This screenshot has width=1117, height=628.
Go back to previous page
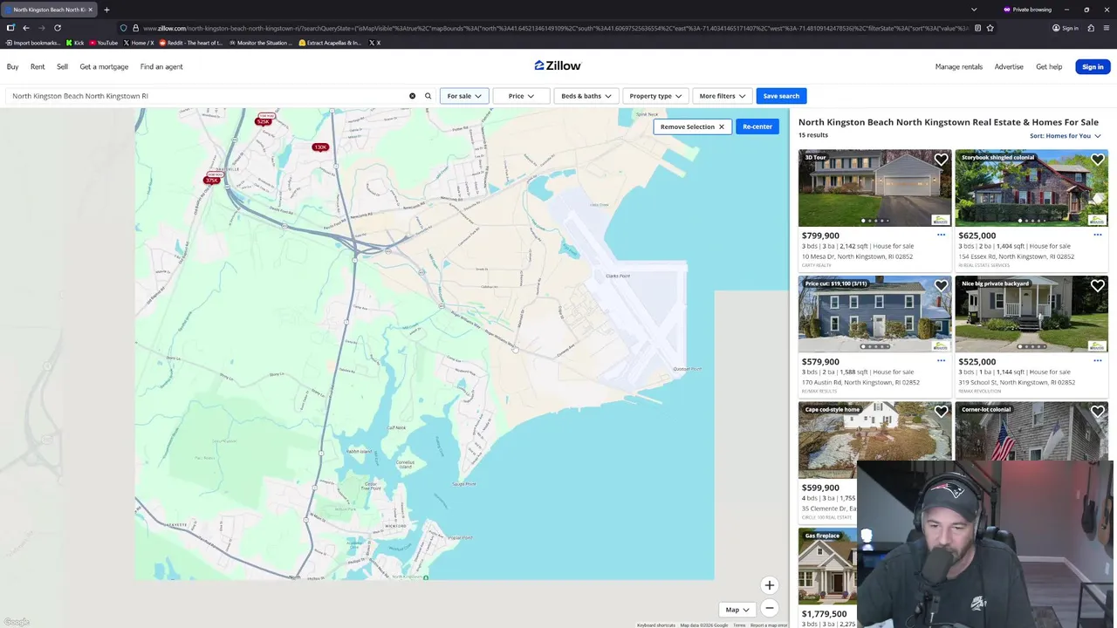click(25, 28)
